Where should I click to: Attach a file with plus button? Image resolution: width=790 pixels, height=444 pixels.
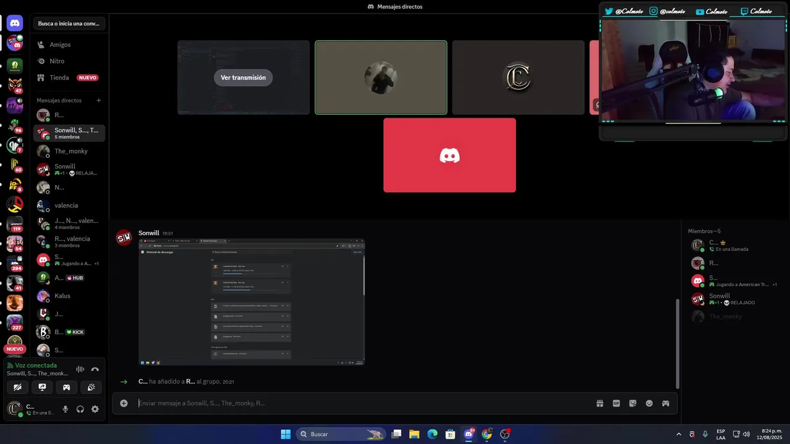click(124, 403)
